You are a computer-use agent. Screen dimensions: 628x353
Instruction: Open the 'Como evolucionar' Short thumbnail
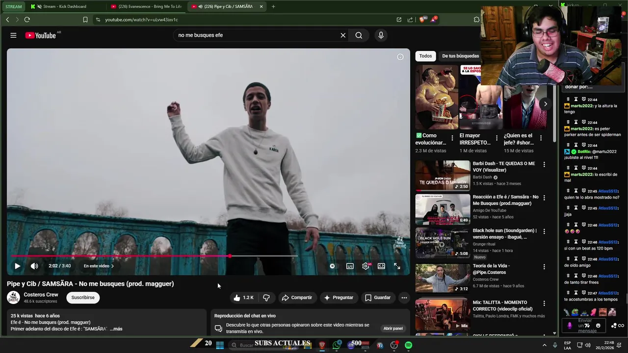coord(437,97)
